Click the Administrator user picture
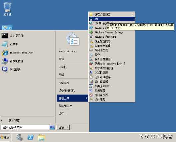 coord(73,39)
